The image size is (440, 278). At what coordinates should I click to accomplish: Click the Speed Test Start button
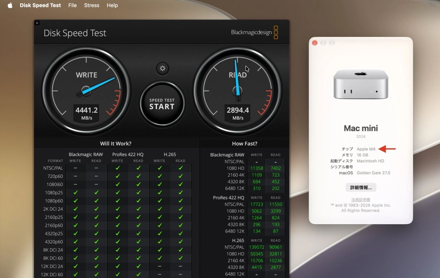click(162, 103)
